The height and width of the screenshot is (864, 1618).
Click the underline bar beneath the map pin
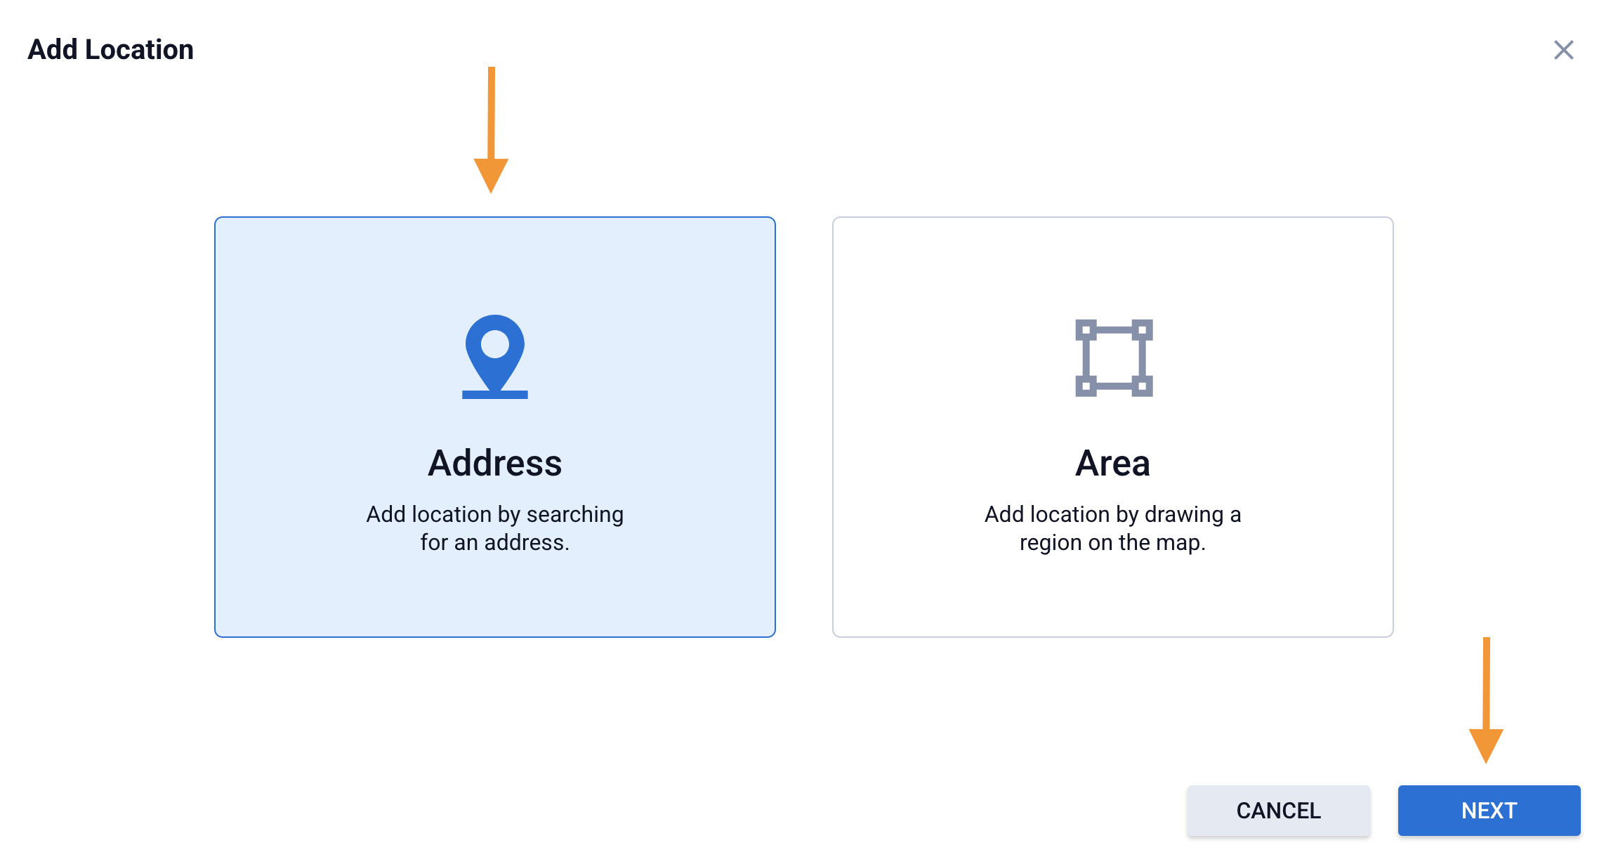(494, 395)
